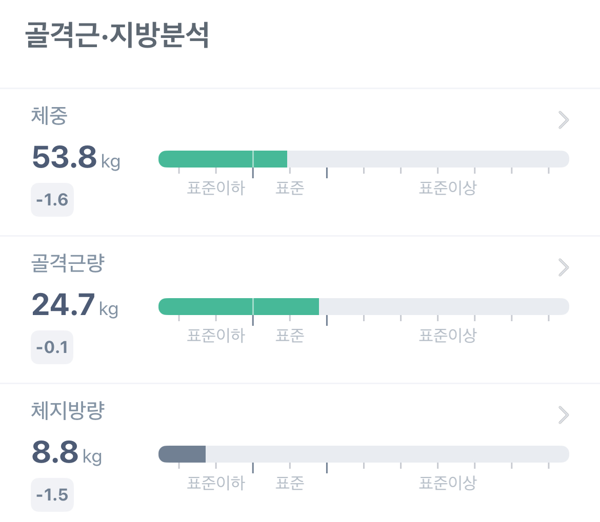
Task: Open 체지방량 details via chevron arrow
Action: [563, 415]
